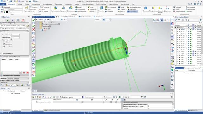
Task: Expand the '3D Построения [10]' tree node
Action: coord(37,22)
